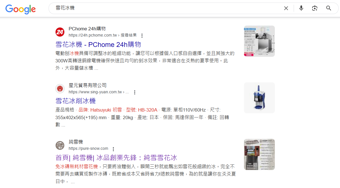Click the 星元貿易有限公司 site name
The width and height of the screenshot is (340, 188).
88,85
